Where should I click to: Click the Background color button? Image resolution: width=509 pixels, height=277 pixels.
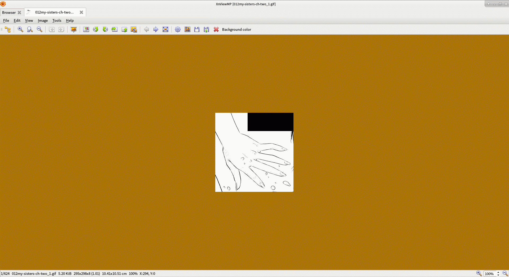click(x=236, y=29)
